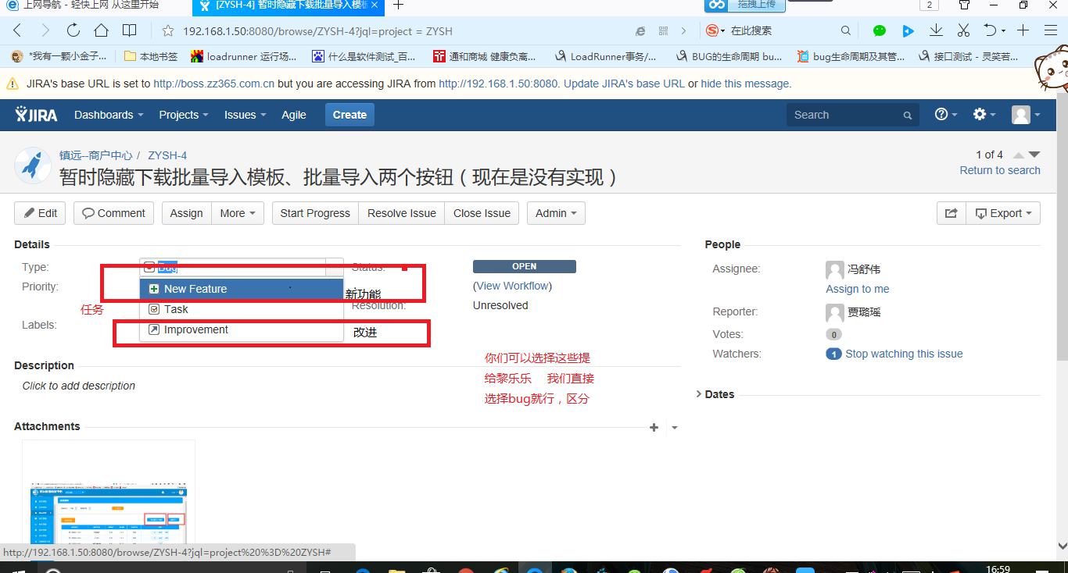
Task: Reload the page with refresh icon
Action: pyautogui.click(x=73, y=30)
